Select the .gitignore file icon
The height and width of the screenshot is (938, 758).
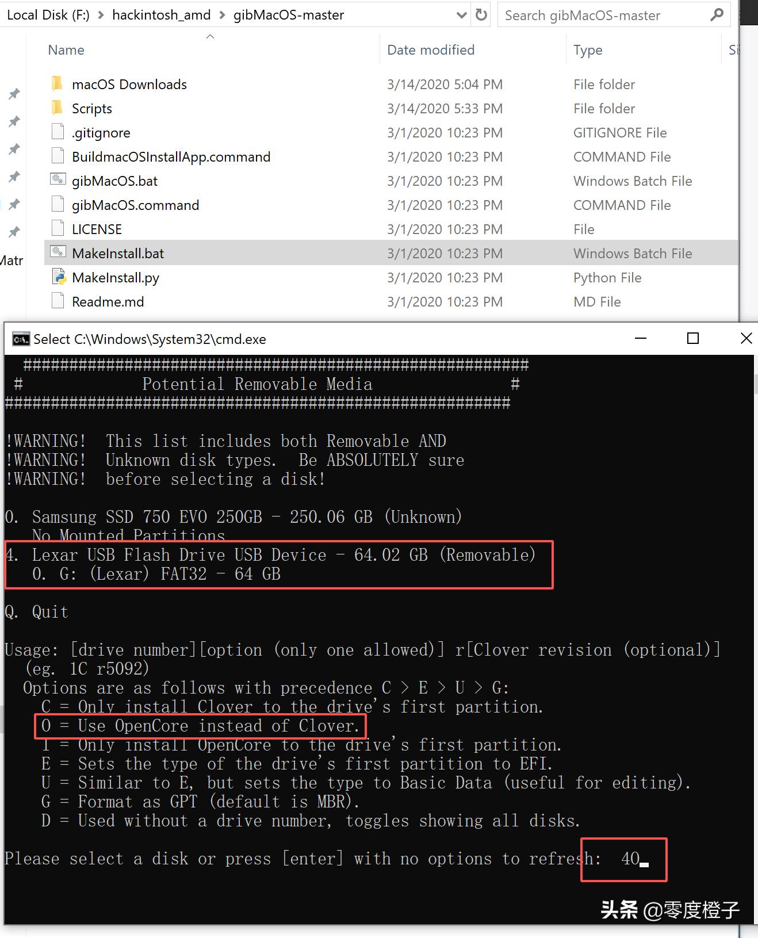point(58,132)
